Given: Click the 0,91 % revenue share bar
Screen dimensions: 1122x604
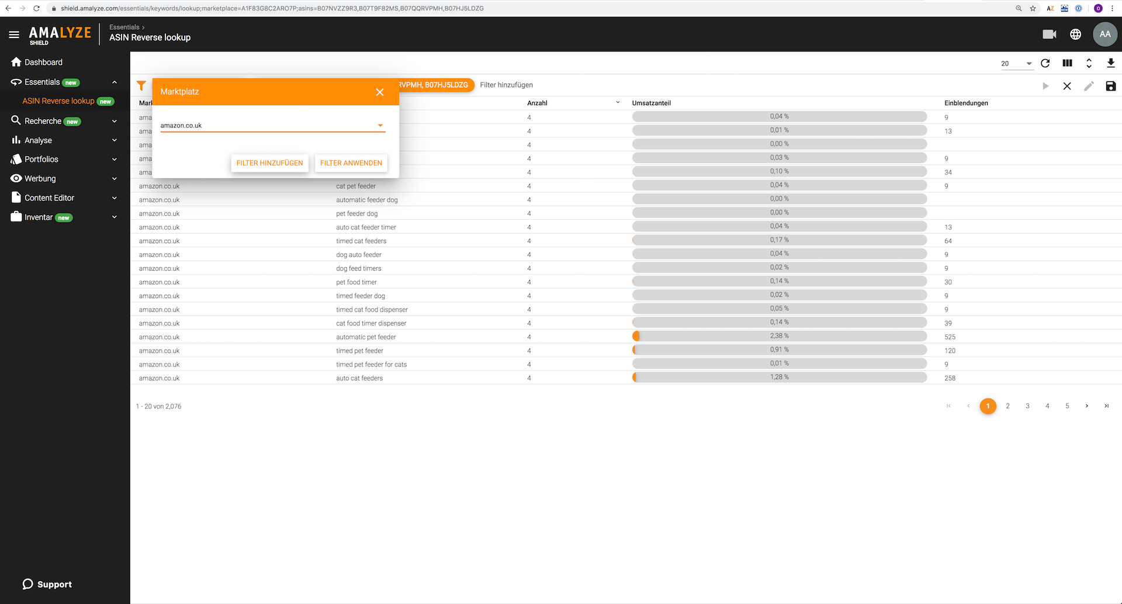Looking at the screenshot, I should pos(780,350).
